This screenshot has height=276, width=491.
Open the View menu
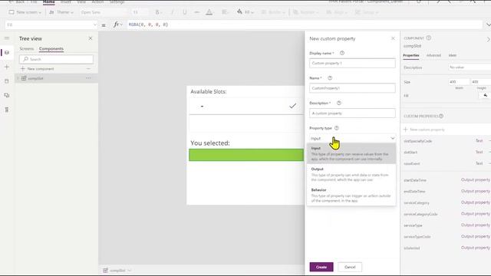tap(81, 2)
